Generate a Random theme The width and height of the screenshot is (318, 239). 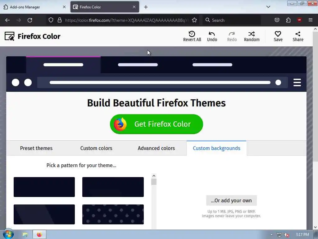coord(252,36)
